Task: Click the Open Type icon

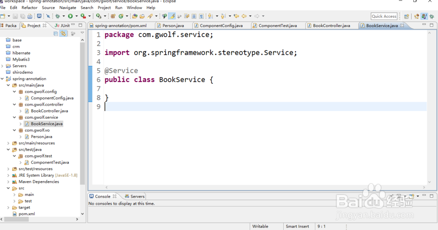Action: click(x=135, y=16)
